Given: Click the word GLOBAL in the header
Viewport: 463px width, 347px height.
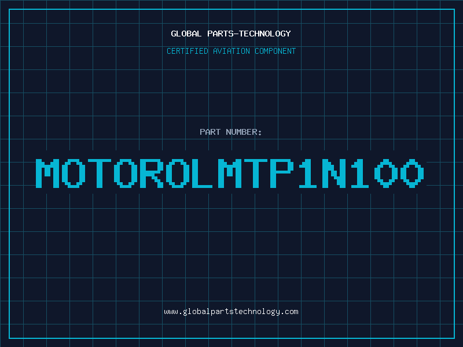Looking at the screenshot, I should pos(186,34).
